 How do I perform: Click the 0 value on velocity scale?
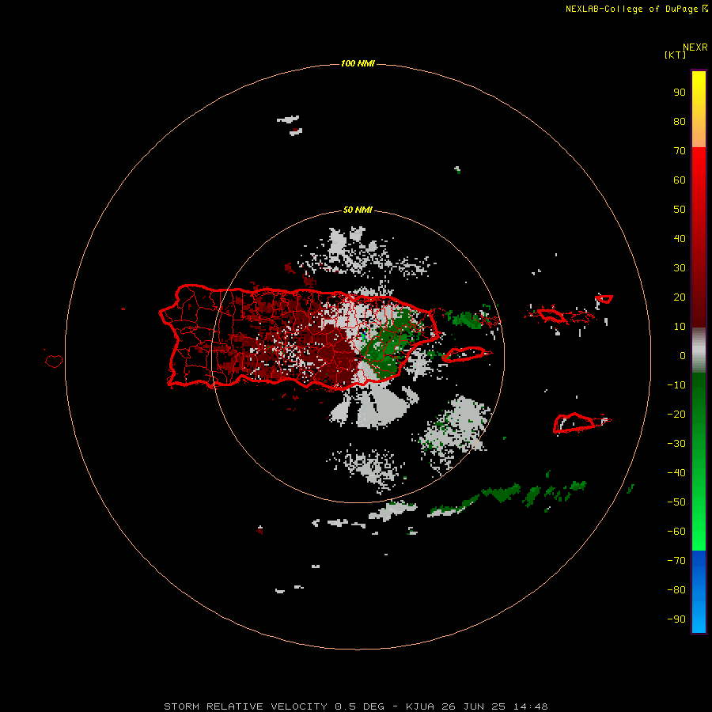click(683, 356)
